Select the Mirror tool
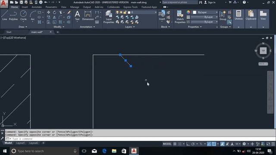The image size is (276, 155). [55, 17]
